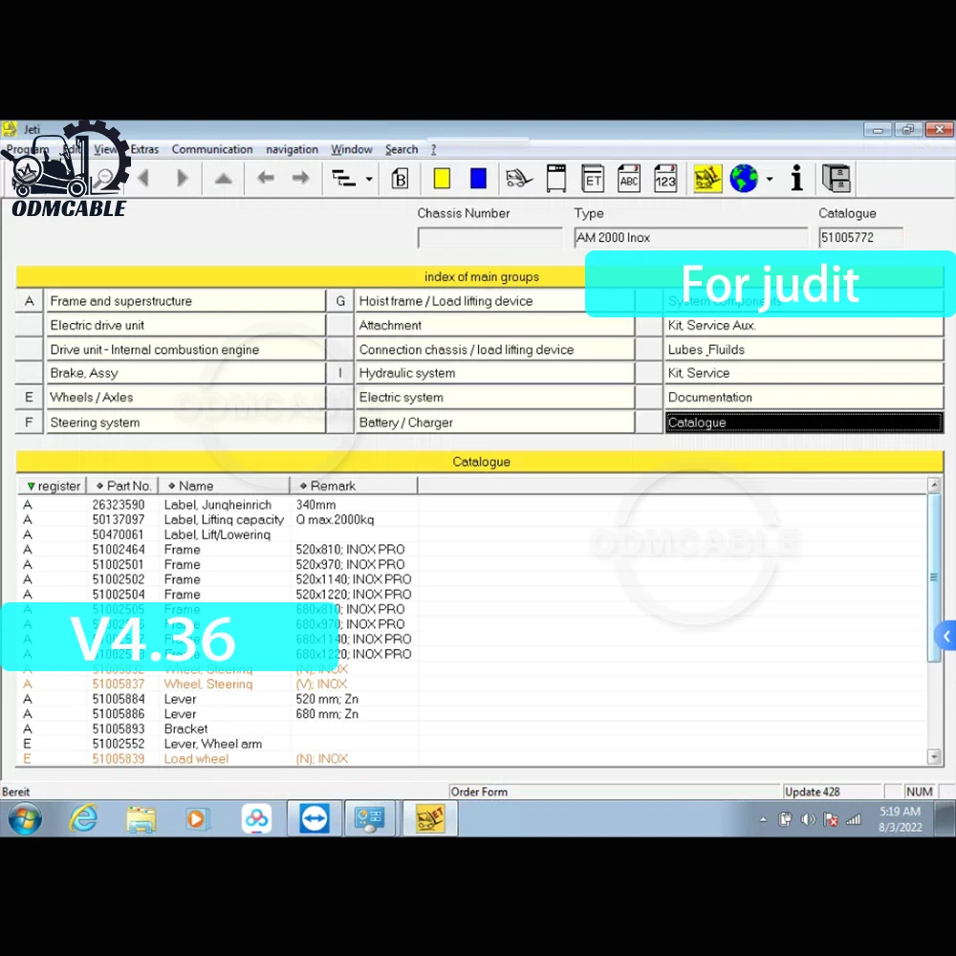The image size is (956, 956).
Task: Open the navigation menu
Action: [292, 149]
